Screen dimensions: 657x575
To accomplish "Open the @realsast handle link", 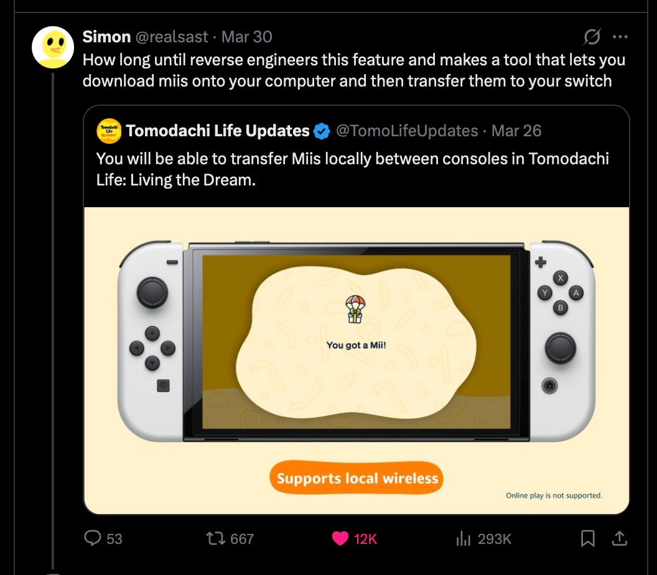I will point(169,37).
